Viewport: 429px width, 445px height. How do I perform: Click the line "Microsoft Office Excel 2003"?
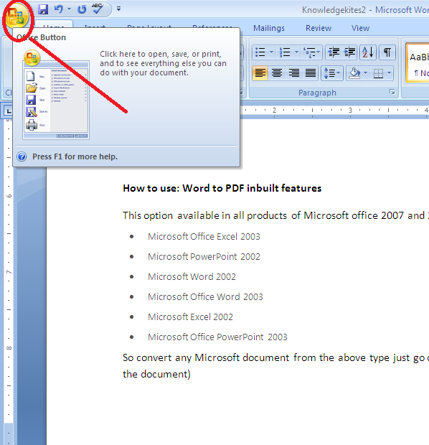(204, 236)
